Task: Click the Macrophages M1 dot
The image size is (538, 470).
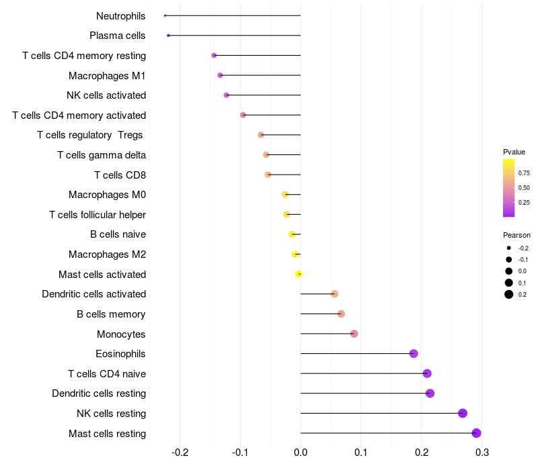Action: [x=221, y=75]
